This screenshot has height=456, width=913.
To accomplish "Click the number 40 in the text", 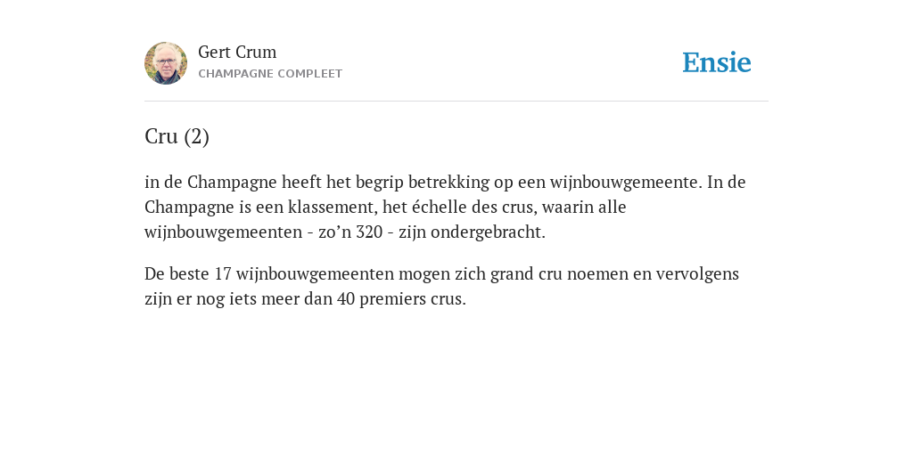I will pos(346,299).
